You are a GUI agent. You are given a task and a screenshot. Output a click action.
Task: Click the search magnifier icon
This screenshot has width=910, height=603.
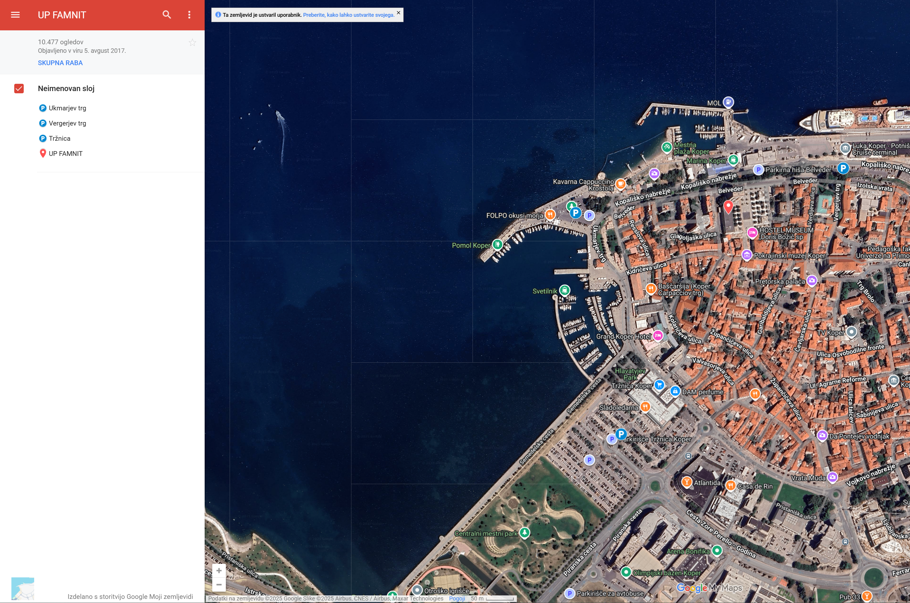point(167,15)
